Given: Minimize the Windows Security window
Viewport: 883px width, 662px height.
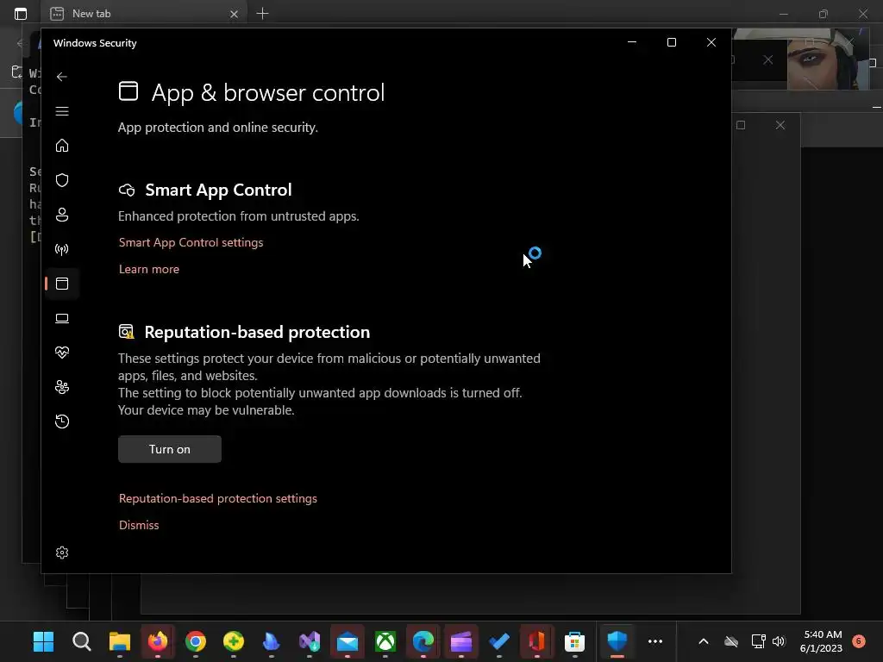Looking at the screenshot, I should 632,42.
